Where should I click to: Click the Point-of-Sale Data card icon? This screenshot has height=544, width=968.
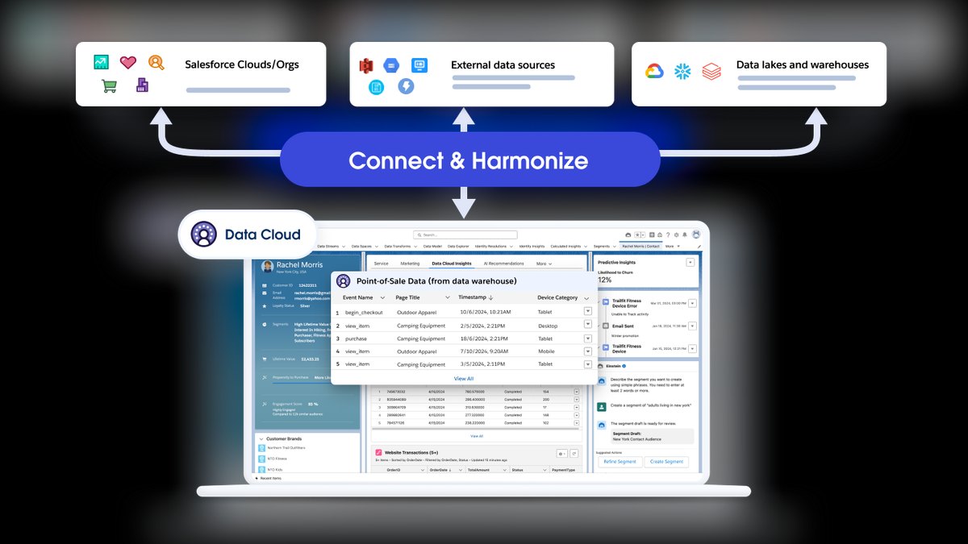coord(343,281)
